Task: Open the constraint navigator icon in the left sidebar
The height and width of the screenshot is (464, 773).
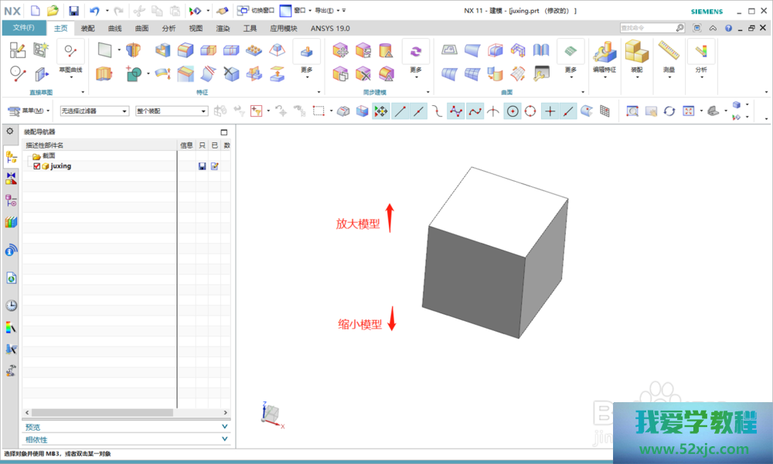Action: point(11,179)
